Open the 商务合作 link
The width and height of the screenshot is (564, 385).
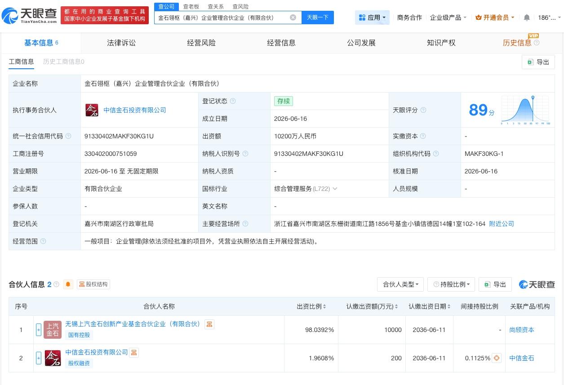(x=409, y=18)
